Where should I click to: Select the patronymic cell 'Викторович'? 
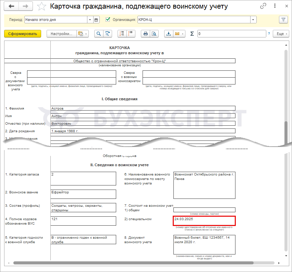143,124
